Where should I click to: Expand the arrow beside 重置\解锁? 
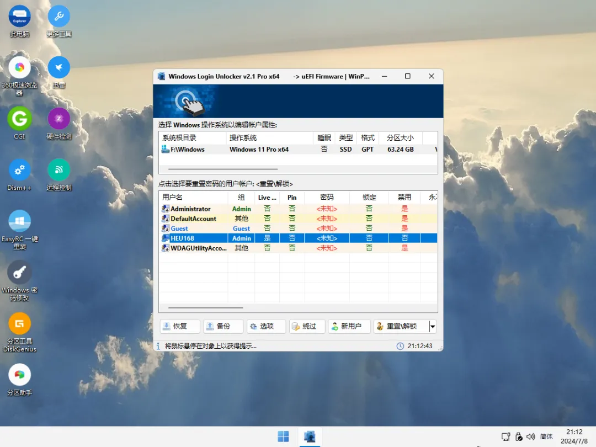tap(433, 326)
